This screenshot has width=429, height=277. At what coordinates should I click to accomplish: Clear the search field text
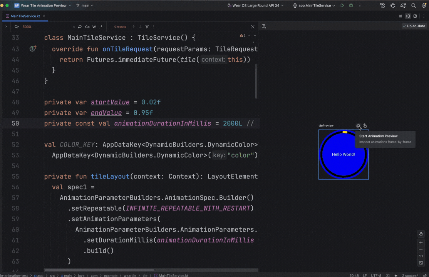point(74,27)
